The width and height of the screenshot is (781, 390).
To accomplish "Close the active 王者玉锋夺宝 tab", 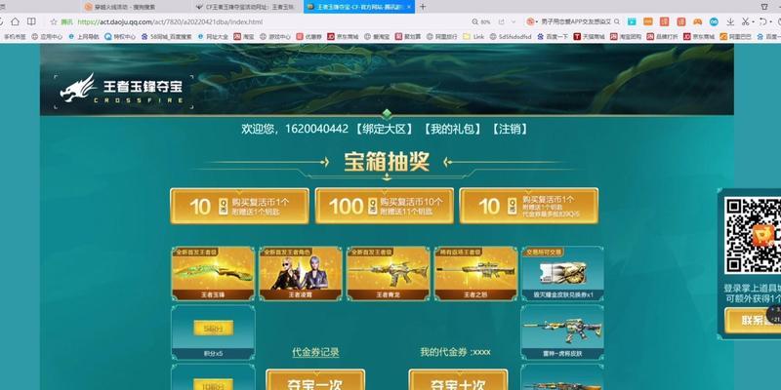I will 409,7.
